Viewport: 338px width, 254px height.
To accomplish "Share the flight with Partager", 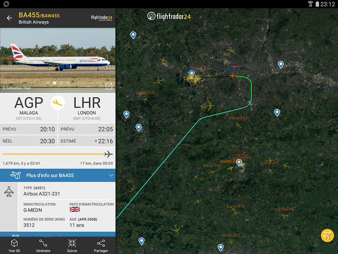I will tap(101, 246).
